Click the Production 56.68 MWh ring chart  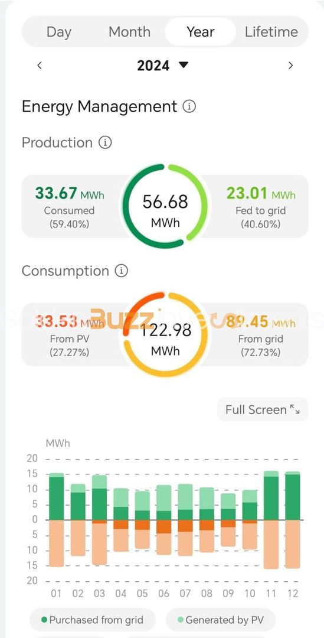tap(165, 206)
